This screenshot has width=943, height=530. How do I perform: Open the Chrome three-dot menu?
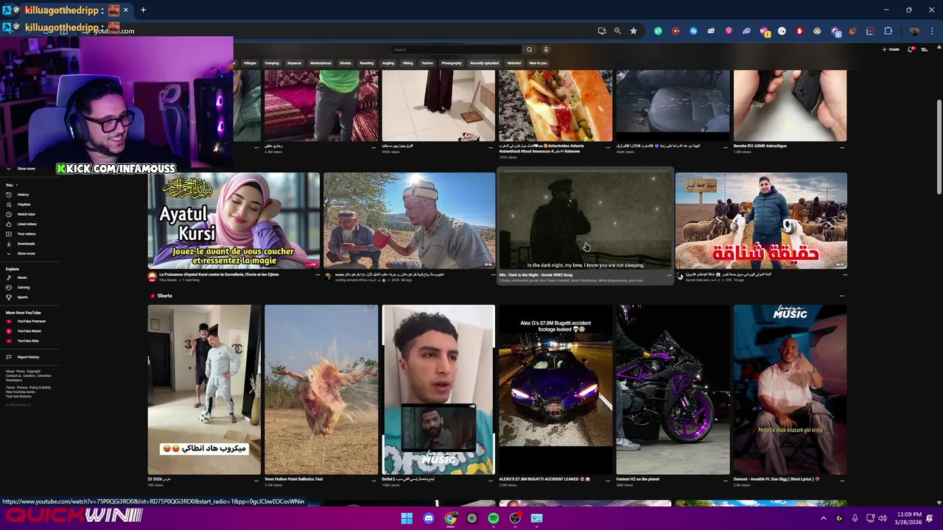click(933, 31)
